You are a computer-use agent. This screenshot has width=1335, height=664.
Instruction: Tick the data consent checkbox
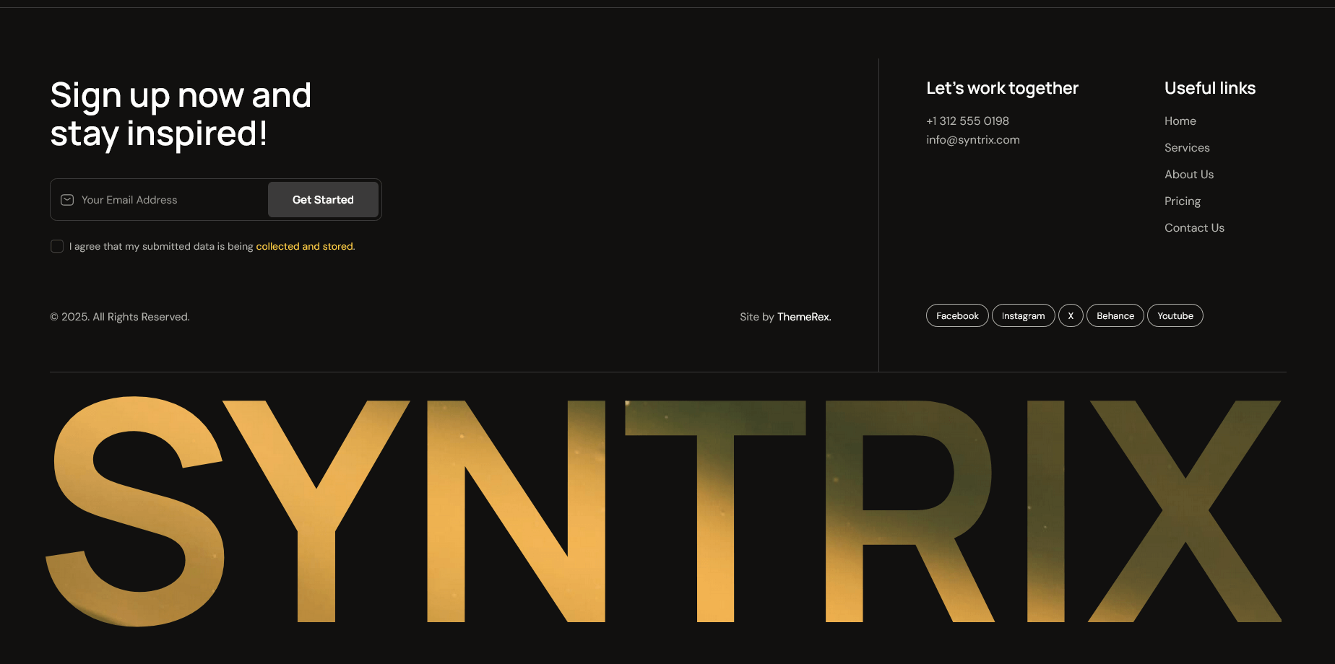[57, 247]
